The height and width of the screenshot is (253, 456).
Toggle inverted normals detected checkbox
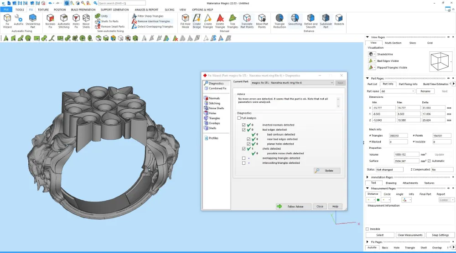[244, 125]
